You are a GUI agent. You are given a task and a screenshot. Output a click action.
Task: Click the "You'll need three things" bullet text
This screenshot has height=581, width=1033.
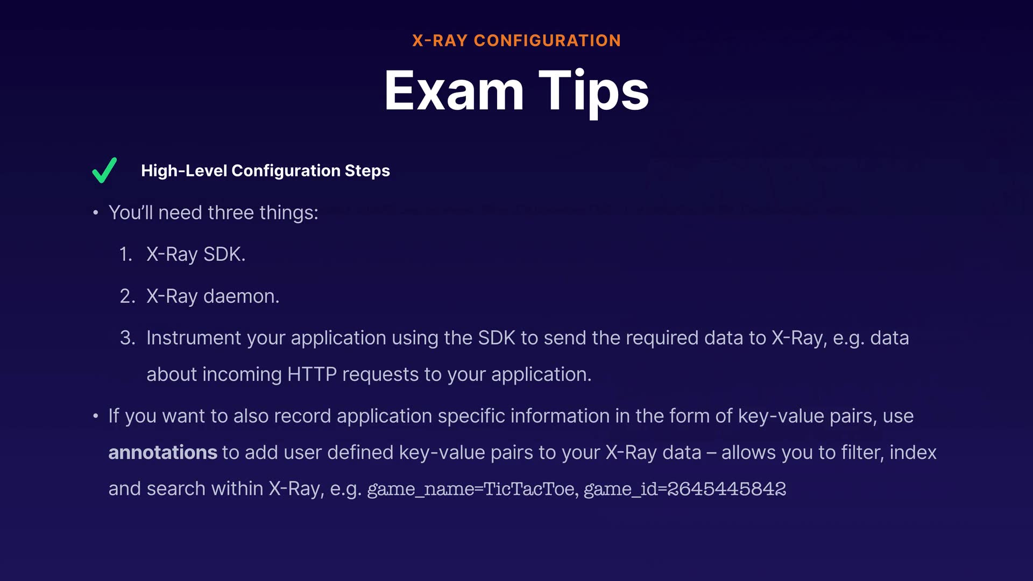tap(214, 212)
